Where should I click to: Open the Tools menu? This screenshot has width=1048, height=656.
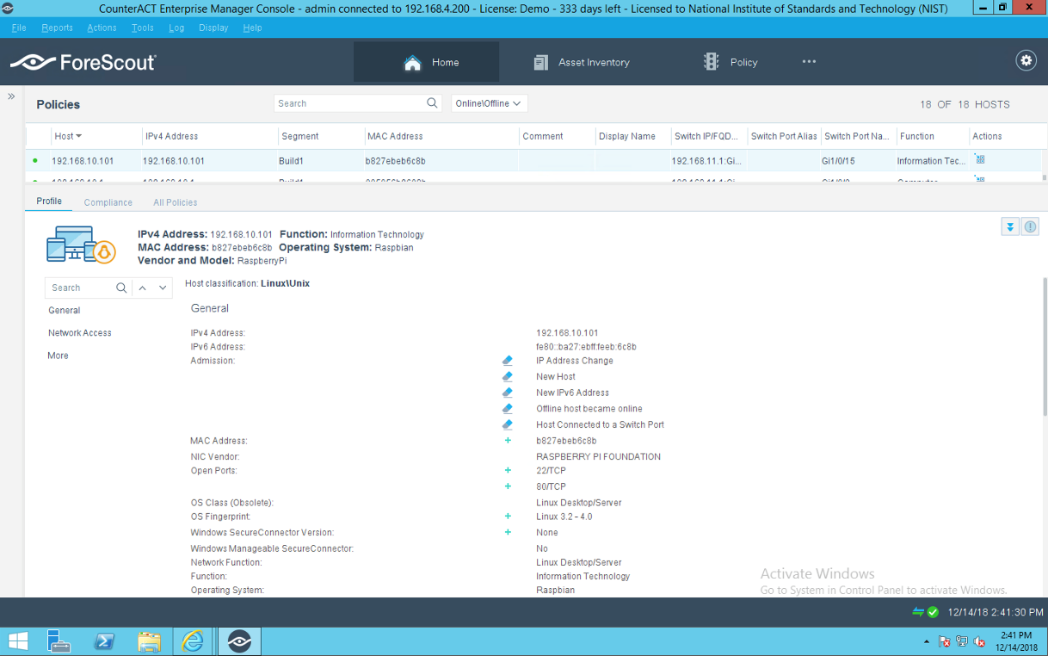tap(143, 28)
